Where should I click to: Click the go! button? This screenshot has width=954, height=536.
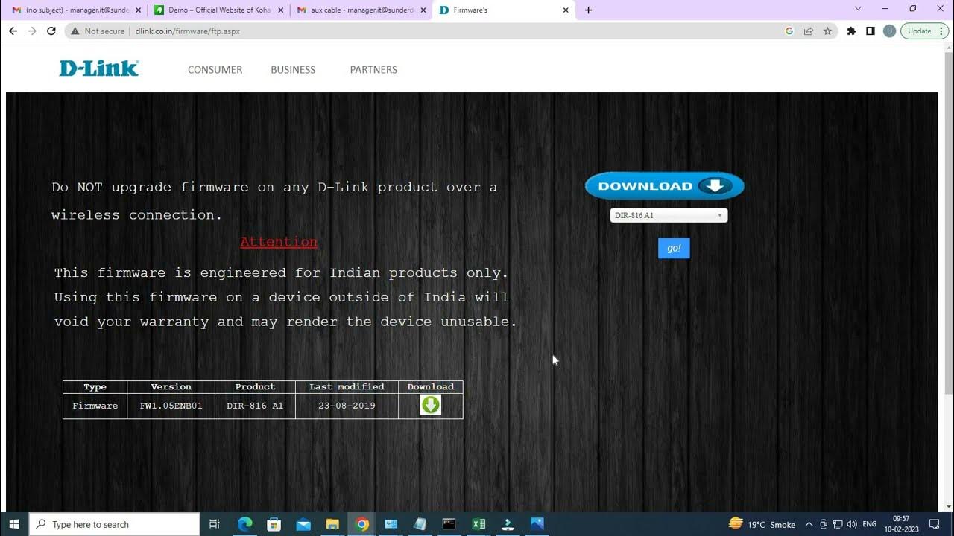coord(674,248)
